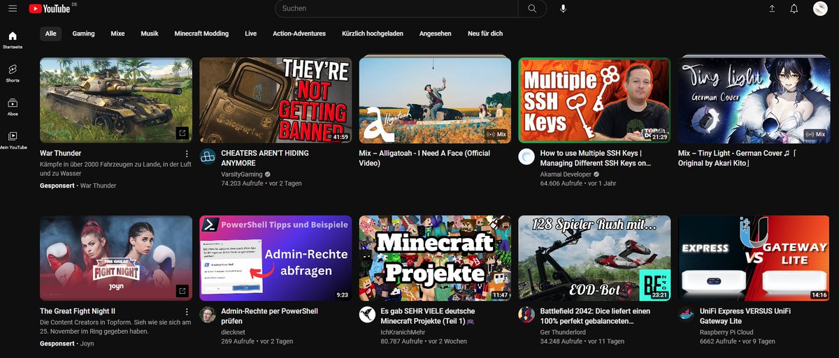Select the Musik filter chip
Screen dimensions: 839x358
click(150, 33)
